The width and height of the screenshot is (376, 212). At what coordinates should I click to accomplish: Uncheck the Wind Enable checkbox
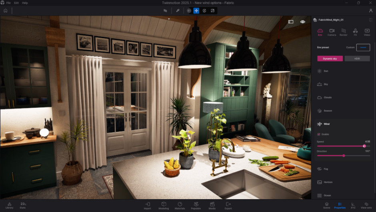pyautogui.click(x=319, y=134)
